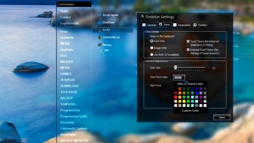
Task: Switch to the Tooltips tab
Action: (x=200, y=25)
